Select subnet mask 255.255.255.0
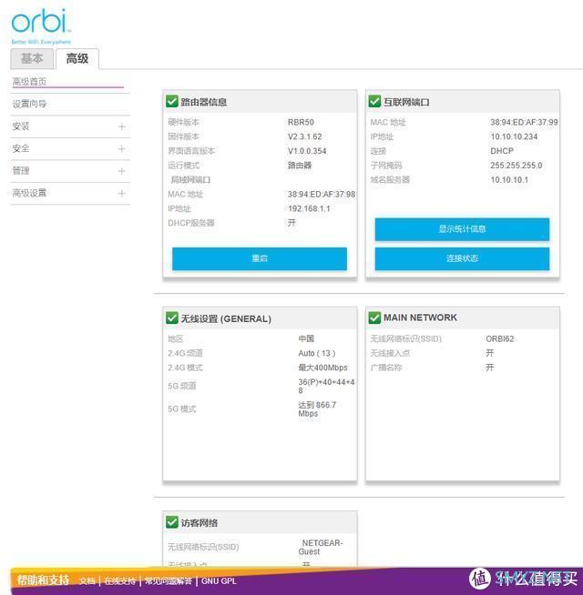 517,166
